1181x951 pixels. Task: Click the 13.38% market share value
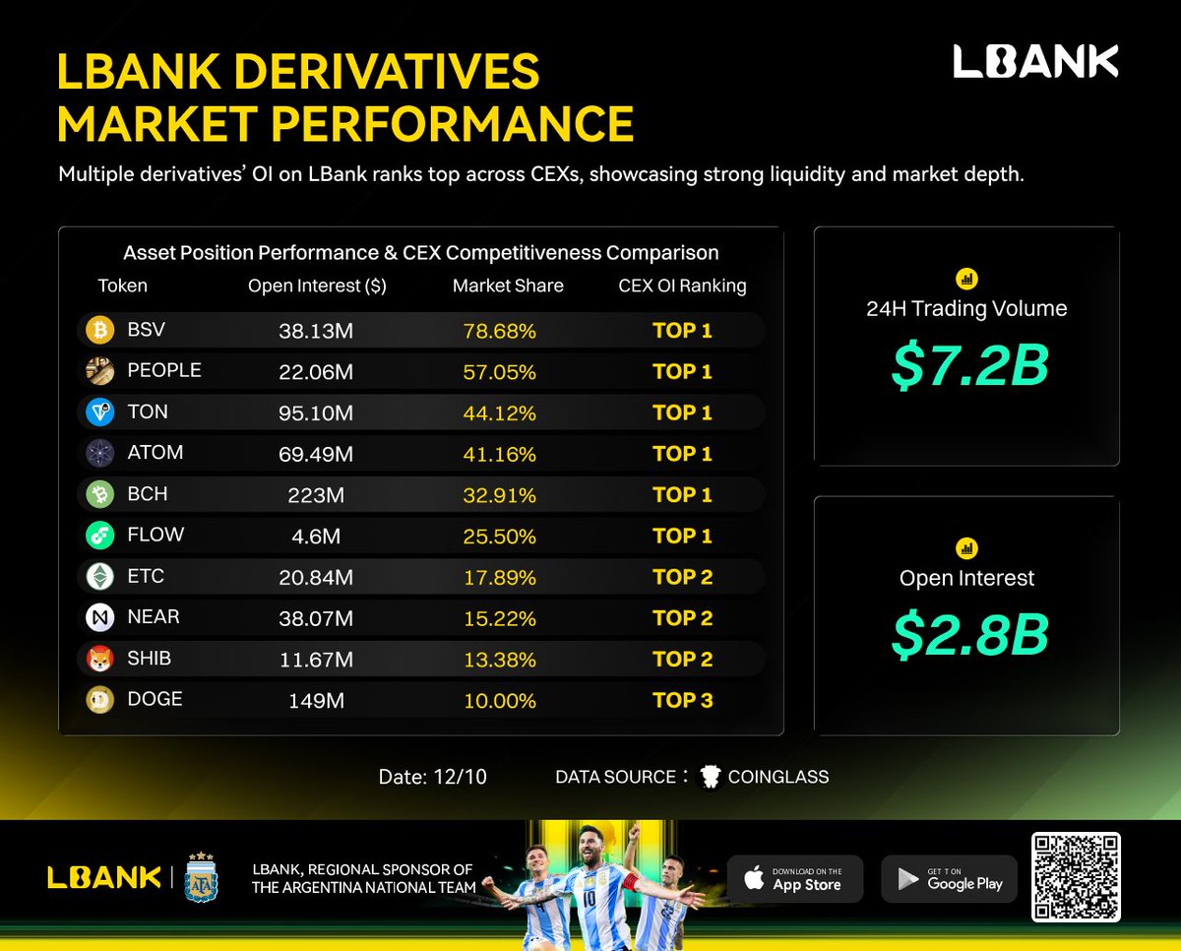coord(500,660)
